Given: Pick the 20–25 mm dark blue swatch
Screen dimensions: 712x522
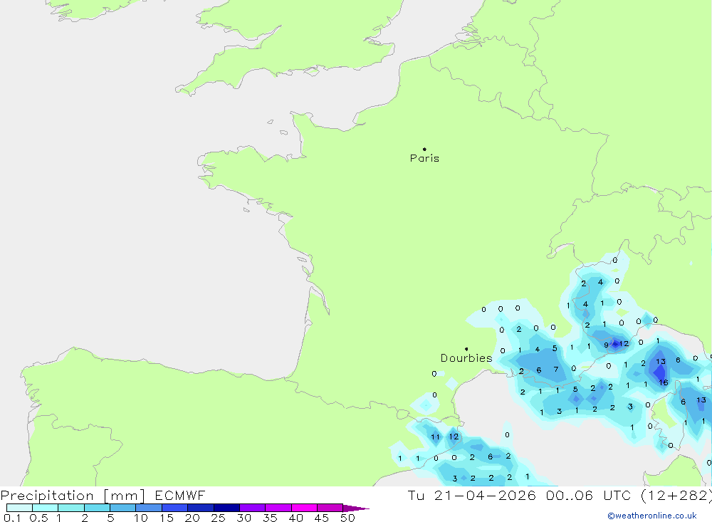Looking at the screenshot, I should [201, 508].
